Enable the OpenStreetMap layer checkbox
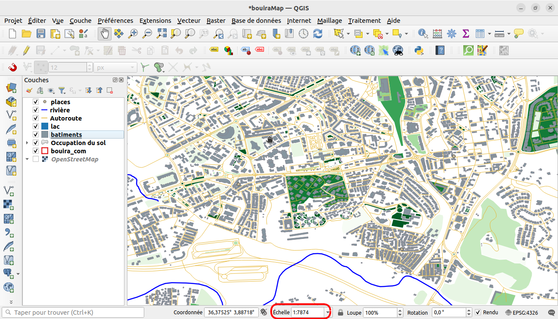 36,159
